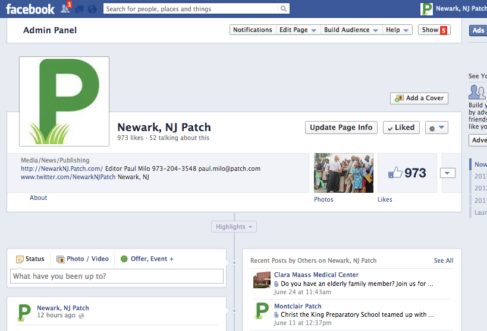Viewport: 487px width, 331px height.
Task: Open the Help dropdown menu
Action: (x=397, y=30)
